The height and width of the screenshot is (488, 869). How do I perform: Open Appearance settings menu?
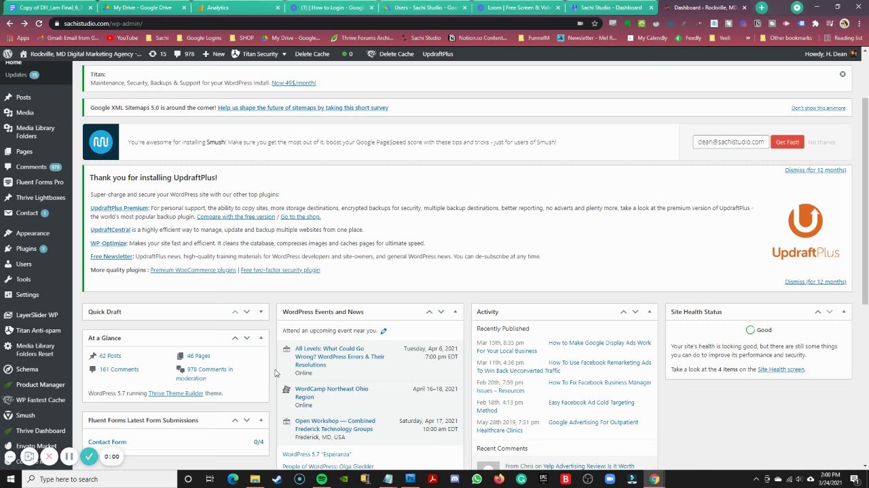33,233
